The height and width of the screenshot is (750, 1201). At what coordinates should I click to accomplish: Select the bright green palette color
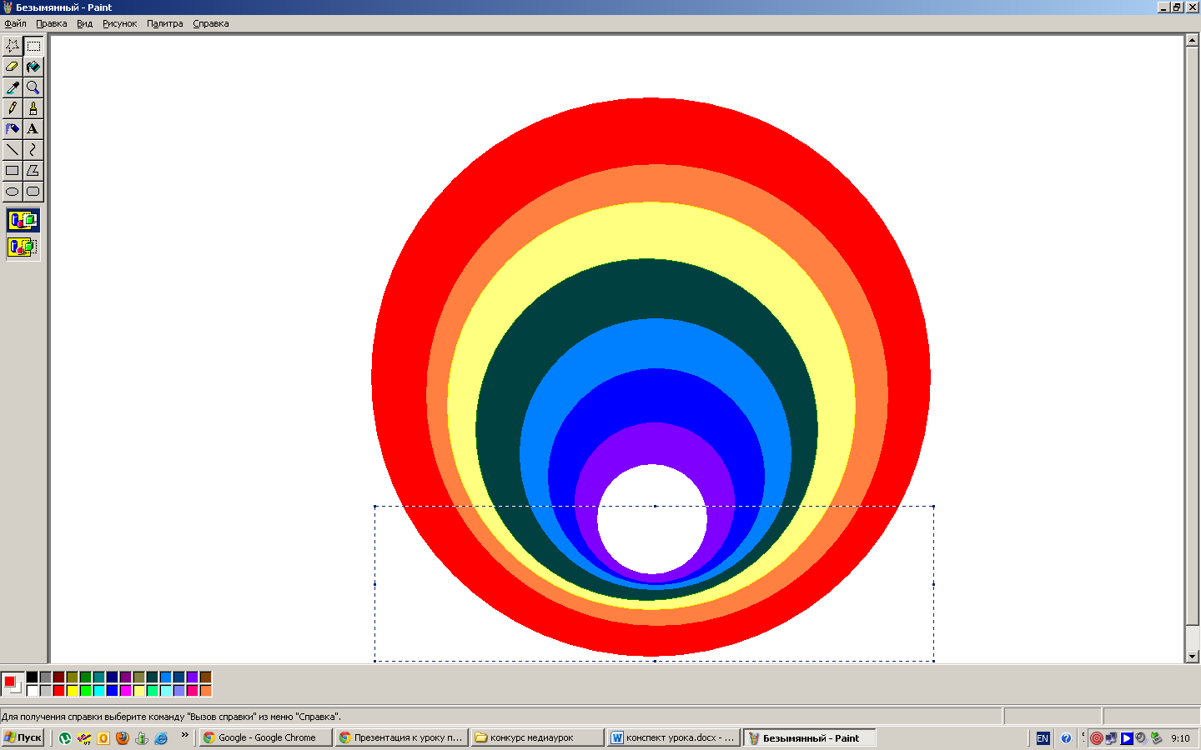pos(86,691)
